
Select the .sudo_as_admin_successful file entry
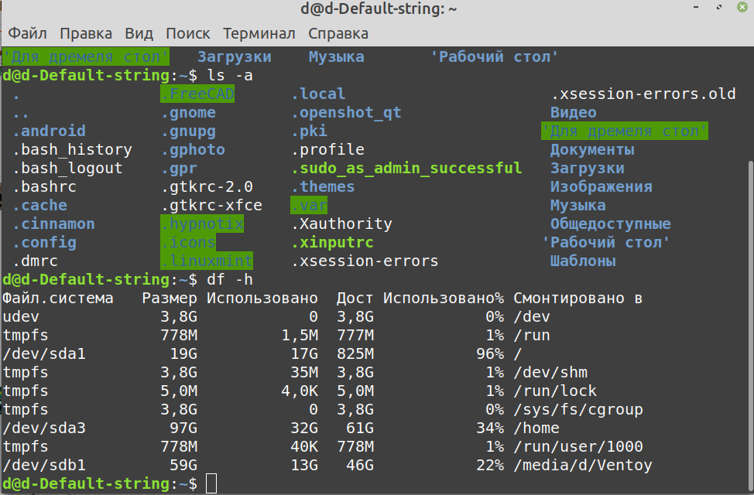pyautogui.click(x=406, y=169)
